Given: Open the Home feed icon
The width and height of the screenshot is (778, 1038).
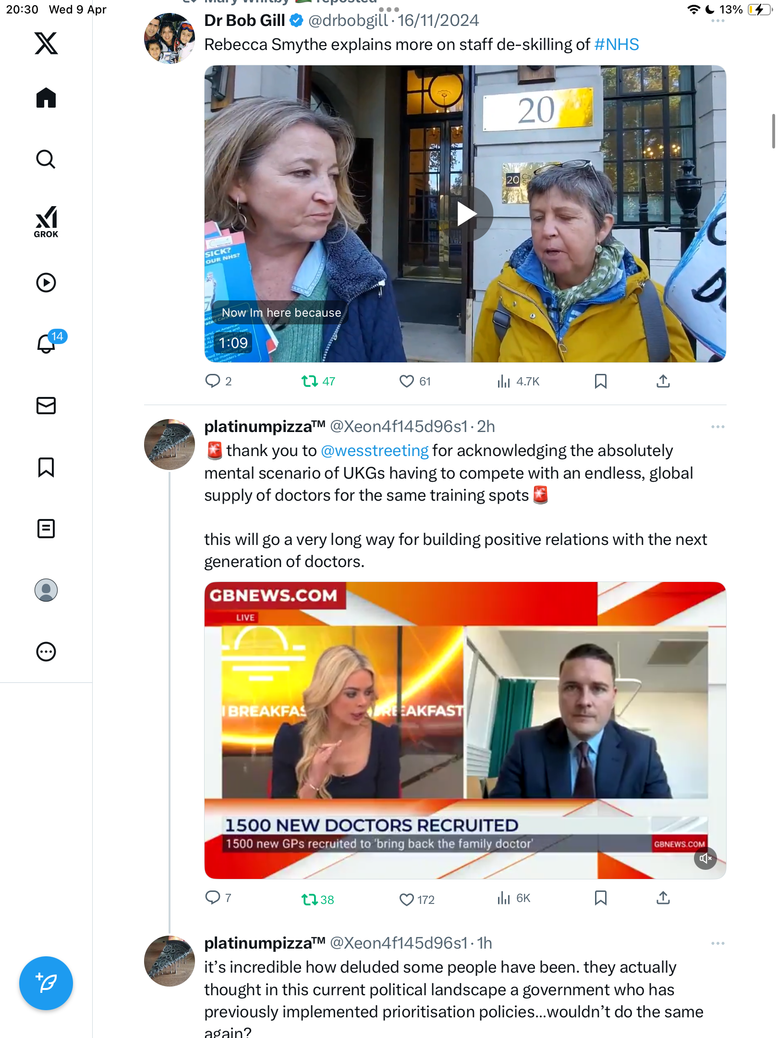Looking at the screenshot, I should [x=46, y=98].
